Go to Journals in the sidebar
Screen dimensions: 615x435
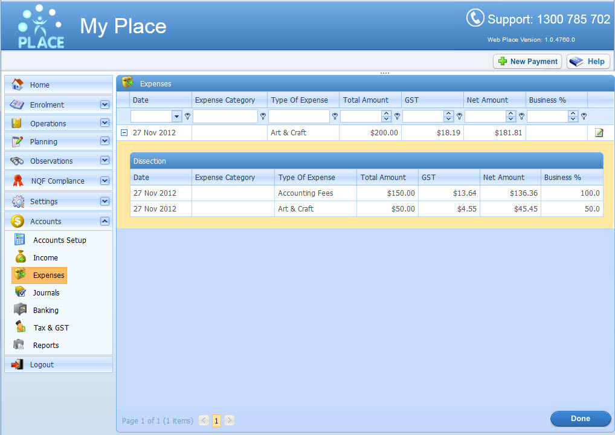(x=46, y=292)
